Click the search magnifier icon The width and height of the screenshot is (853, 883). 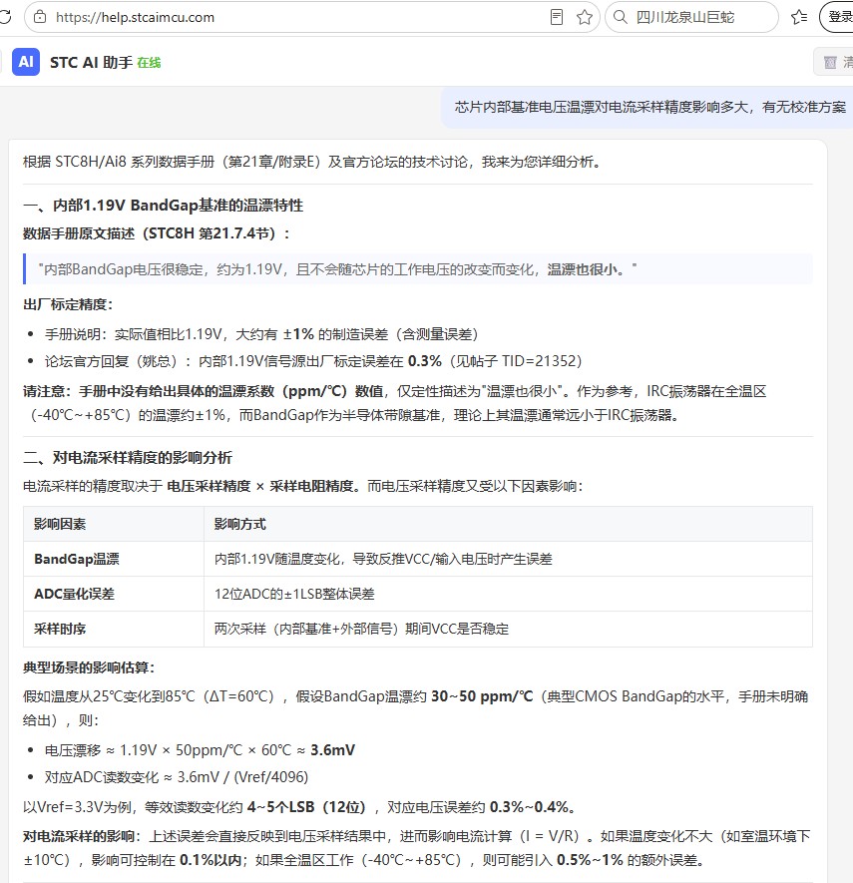[620, 17]
